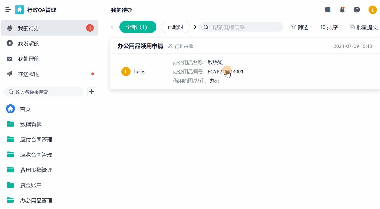Click the left chevron before 全部 tab
Viewport: 380px width, 209px height.
pos(112,27)
